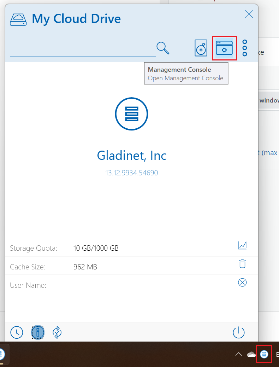Click the My Cloud Drive title
The height and width of the screenshot is (367, 279).
pyautogui.click(x=76, y=19)
